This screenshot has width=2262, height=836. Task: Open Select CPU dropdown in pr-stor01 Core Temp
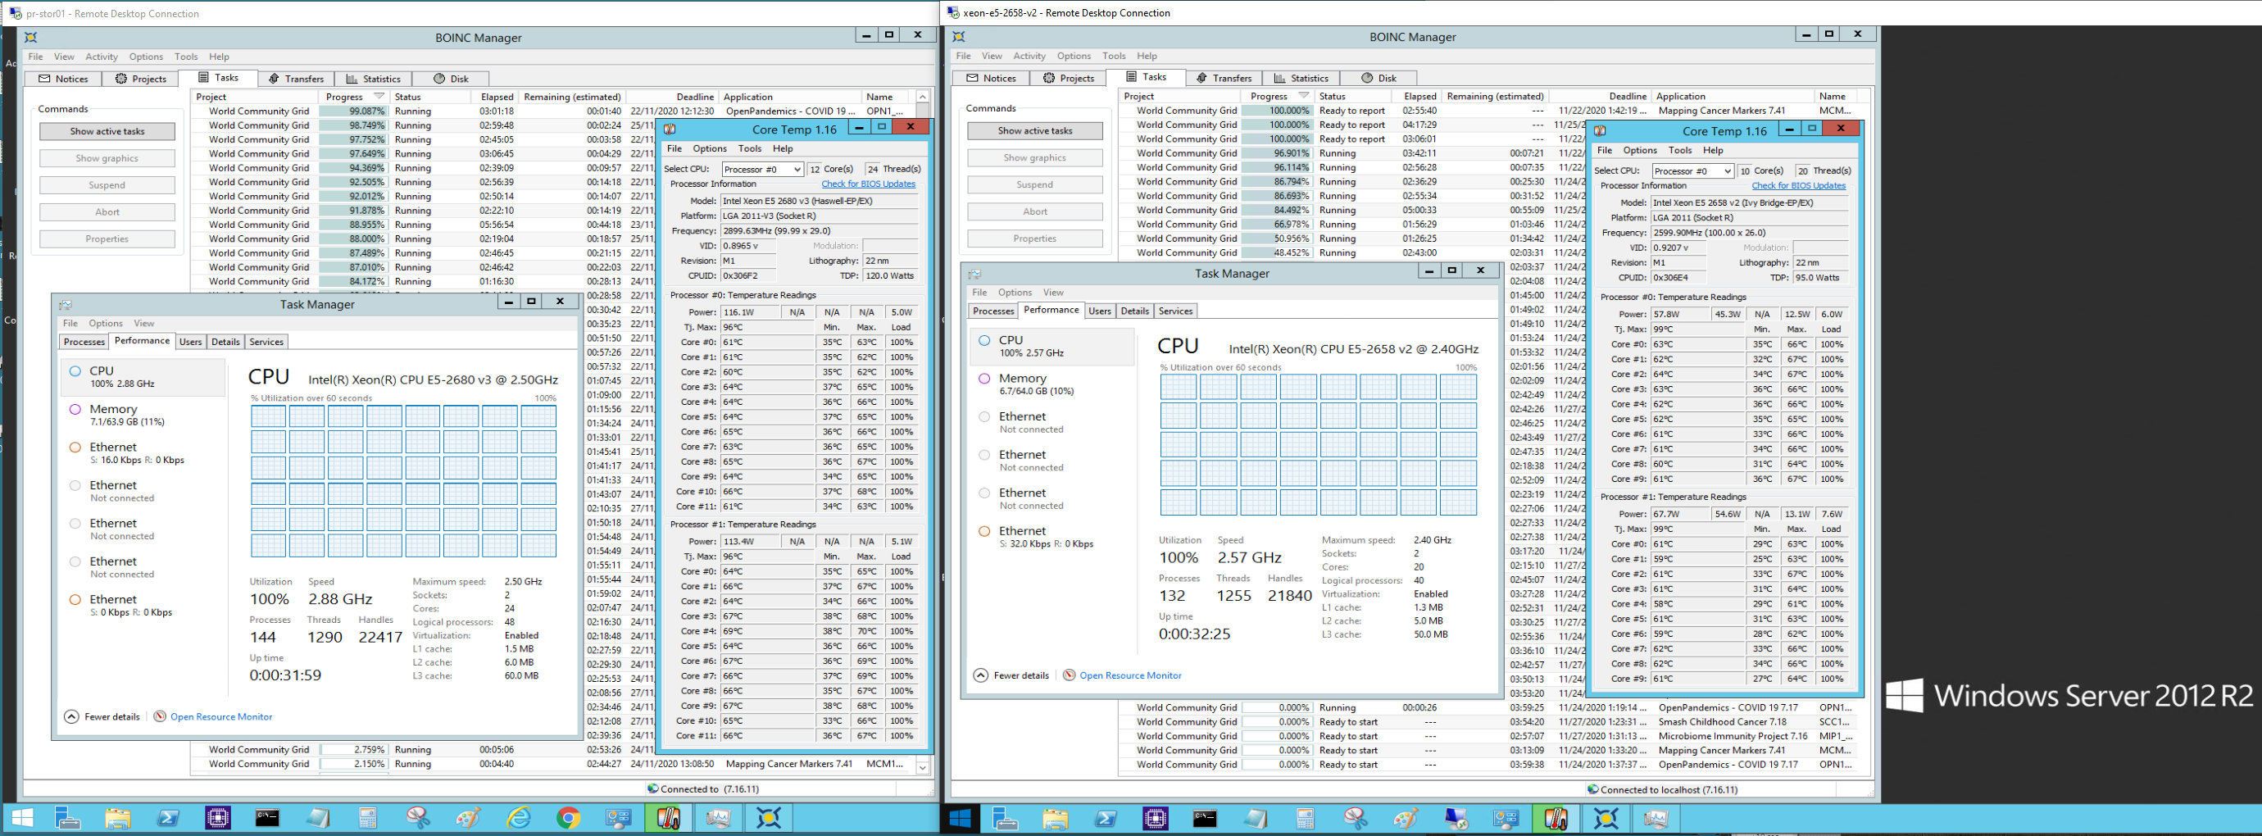pos(762,169)
